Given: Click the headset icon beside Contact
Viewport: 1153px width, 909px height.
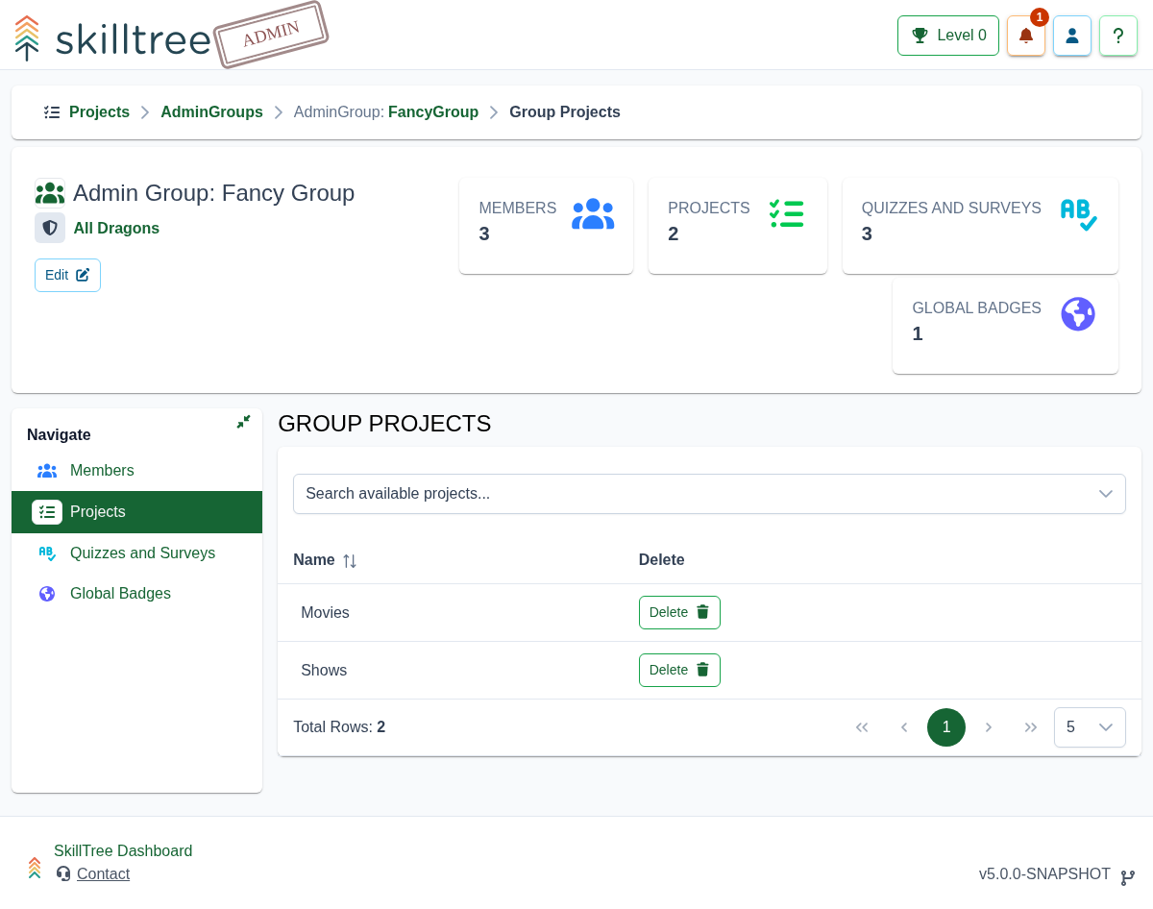Looking at the screenshot, I should (63, 873).
